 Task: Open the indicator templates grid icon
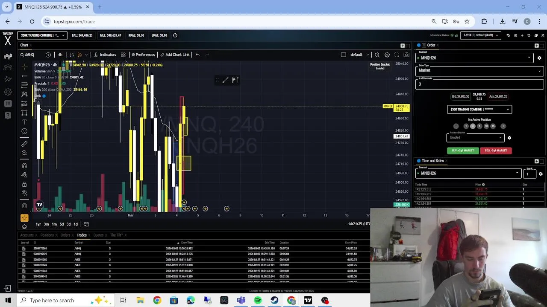(x=123, y=55)
